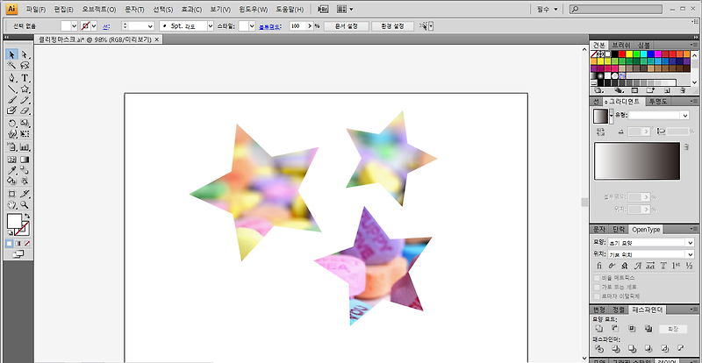Click Unite shape mode in Pathfinder

pyautogui.click(x=598, y=329)
